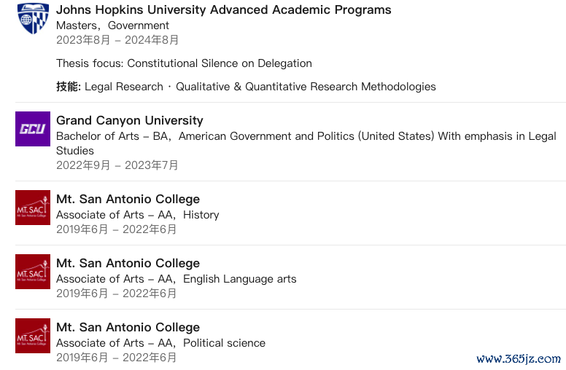Click the thesis focus description text
This screenshot has height=370, width=566.
(184, 63)
